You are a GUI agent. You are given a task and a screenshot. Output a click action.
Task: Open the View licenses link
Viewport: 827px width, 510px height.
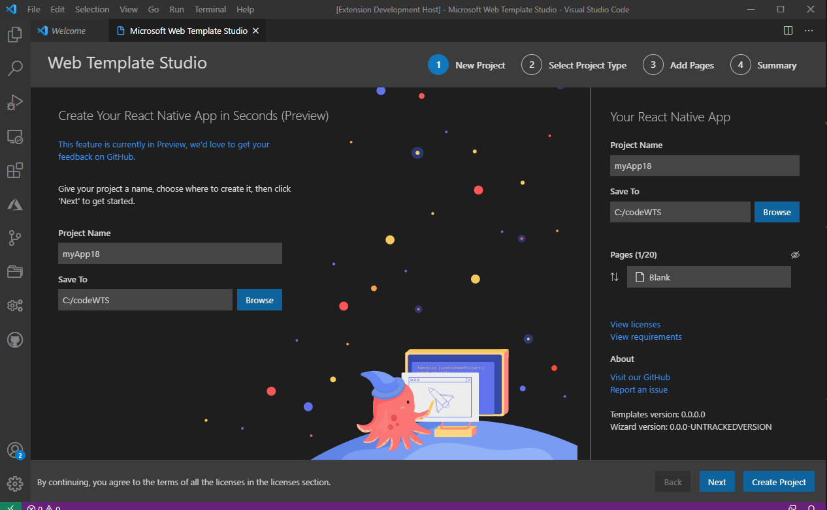635,324
